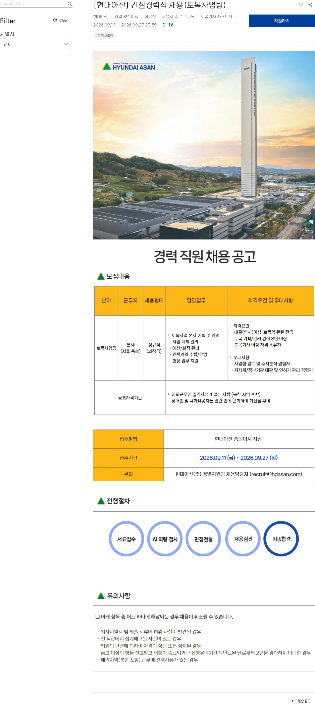Click the 문의 label cell

128,474
